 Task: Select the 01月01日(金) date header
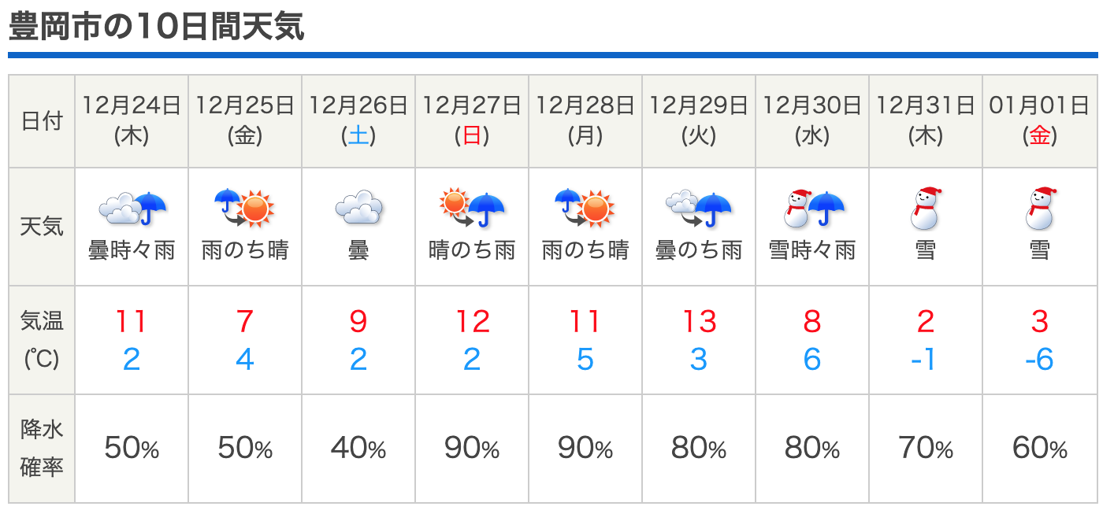pos(1039,120)
